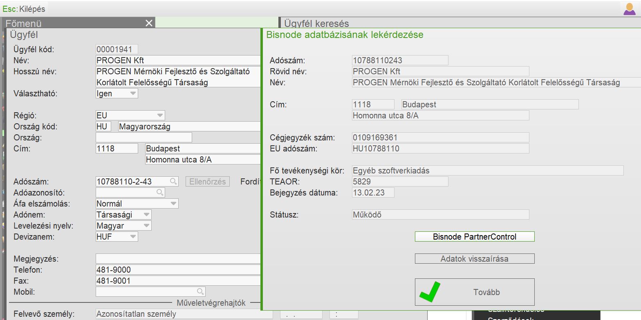Image resolution: width=641 pixels, height=320 pixels.
Task: Click the Bejegyzés dátuma field 13.02.23
Action: pyautogui.click(x=373, y=193)
